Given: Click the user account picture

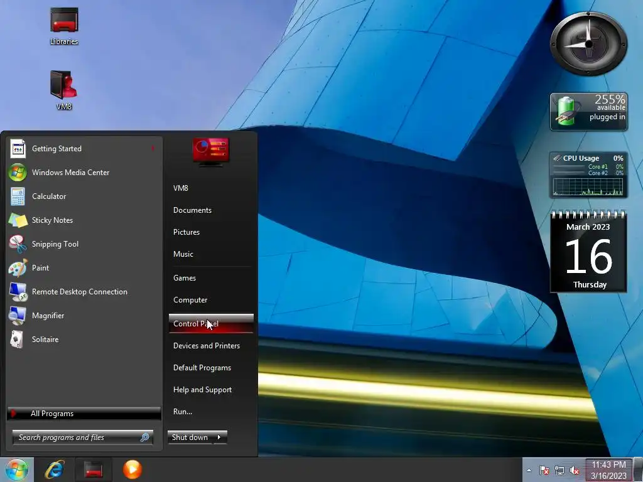Looking at the screenshot, I should [211, 152].
